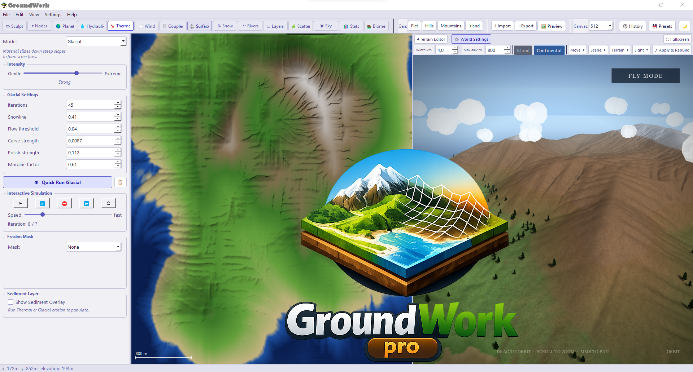Toggle the World Settings panel

pyautogui.click(x=471, y=39)
